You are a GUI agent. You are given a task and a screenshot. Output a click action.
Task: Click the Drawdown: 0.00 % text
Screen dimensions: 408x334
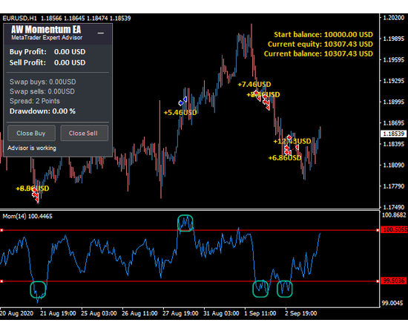tap(43, 111)
